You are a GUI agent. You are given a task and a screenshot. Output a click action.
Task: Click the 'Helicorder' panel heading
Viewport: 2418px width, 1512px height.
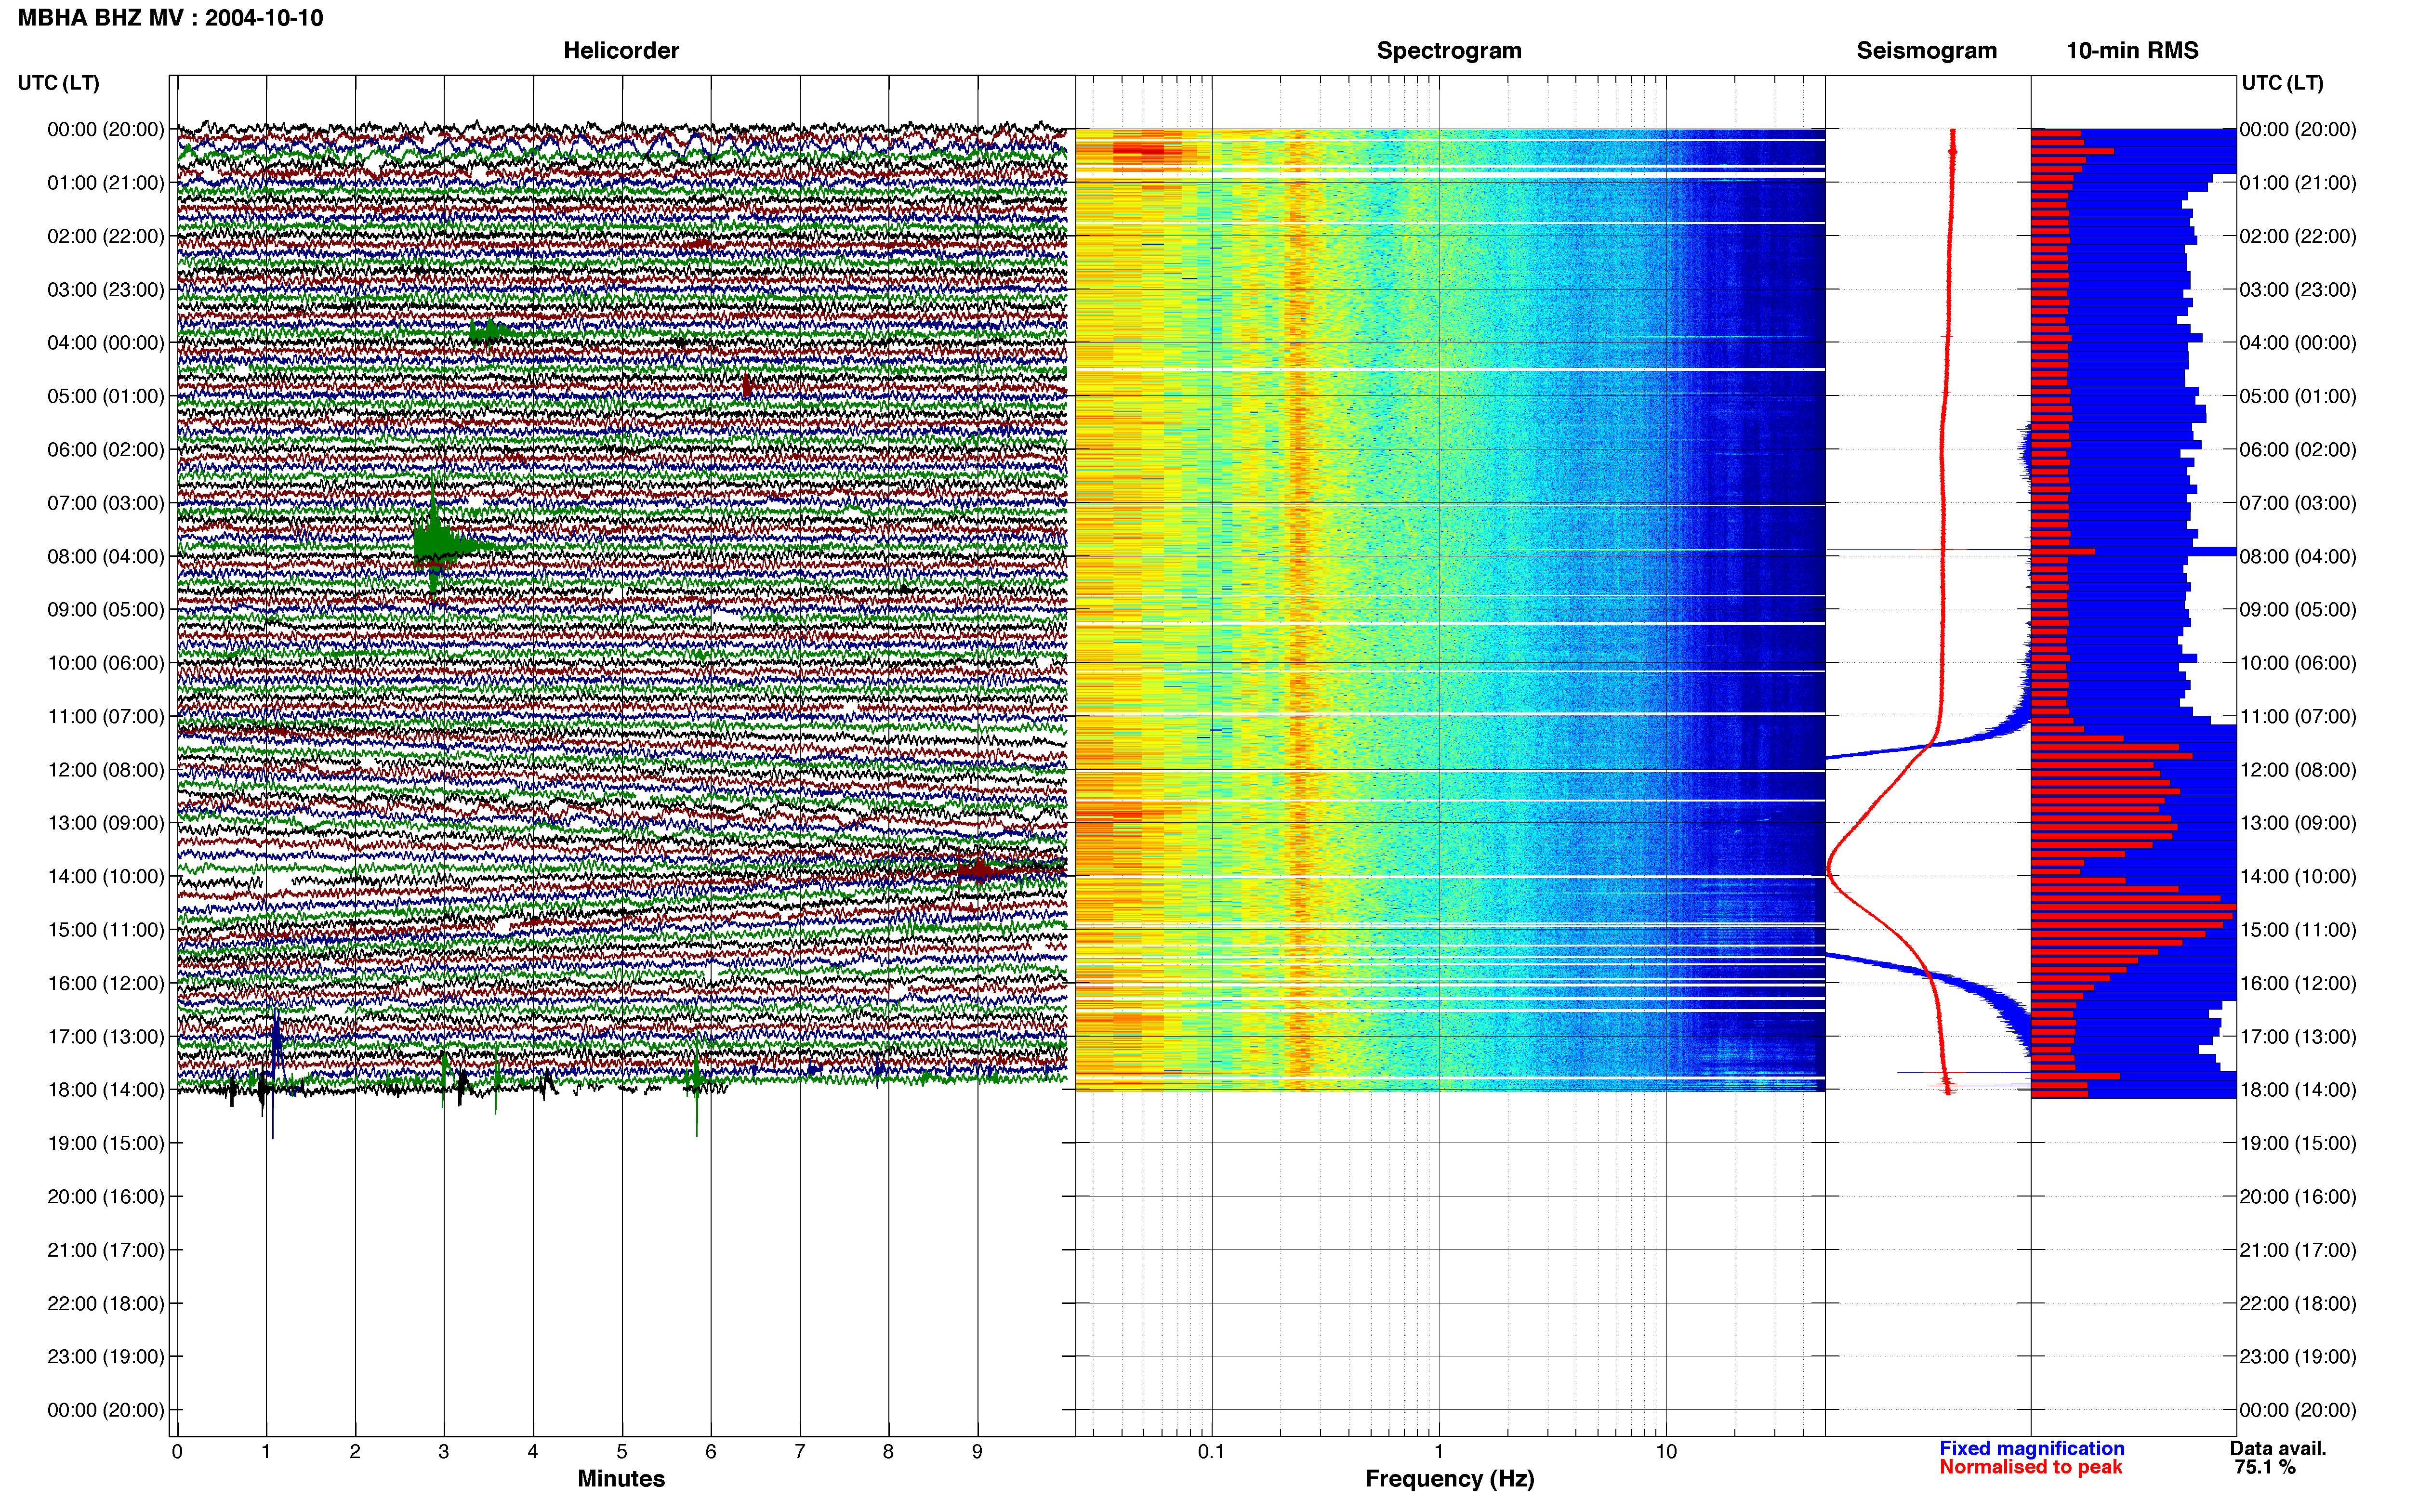(621, 50)
